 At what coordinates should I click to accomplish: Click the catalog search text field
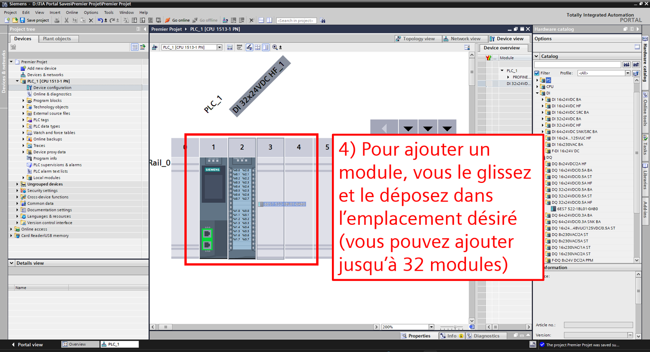point(577,65)
